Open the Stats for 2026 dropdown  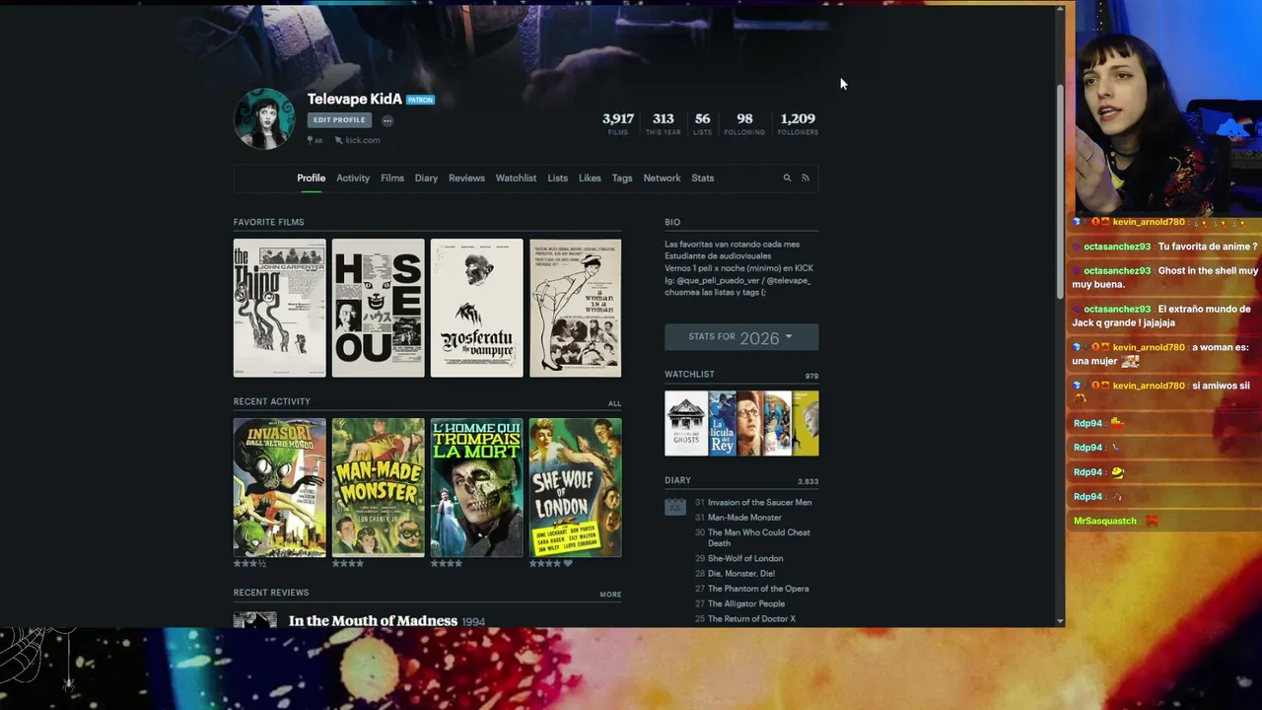pyautogui.click(x=741, y=337)
